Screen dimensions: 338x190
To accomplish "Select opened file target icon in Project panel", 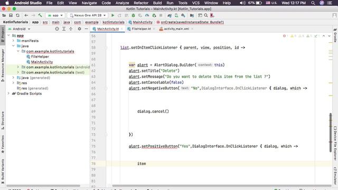I will pyautogui.click(x=57, y=29).
